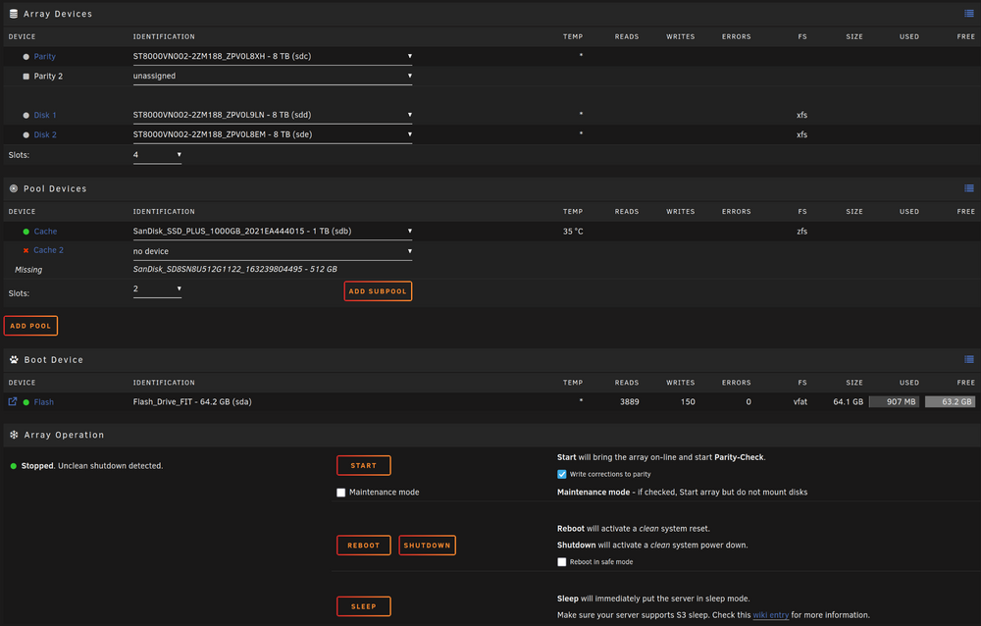This screenshot has height=626, width=981.
Task: Uncheck Write corrections to parity
Action: pos(562,474)
